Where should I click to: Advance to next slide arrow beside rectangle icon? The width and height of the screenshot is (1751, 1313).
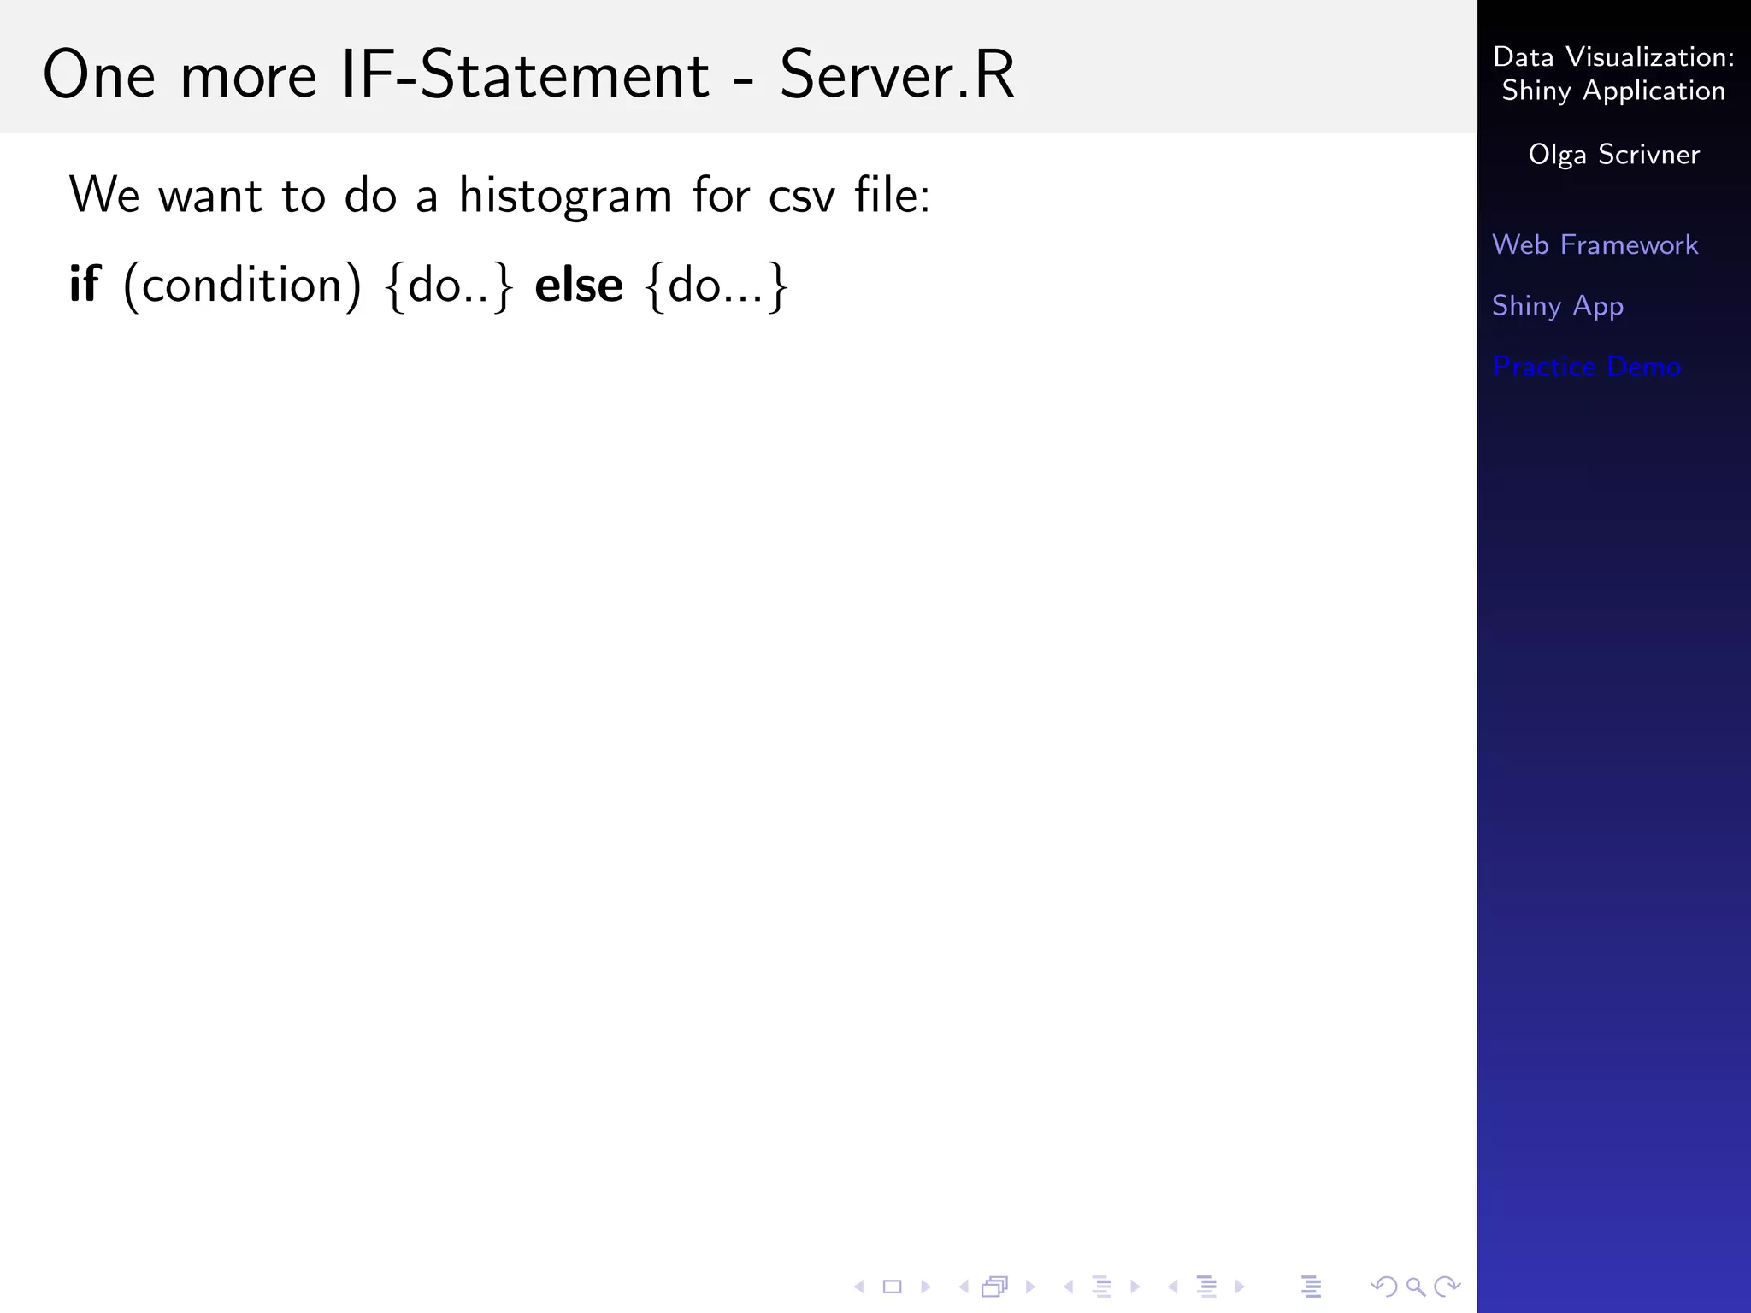(925, 1286)
